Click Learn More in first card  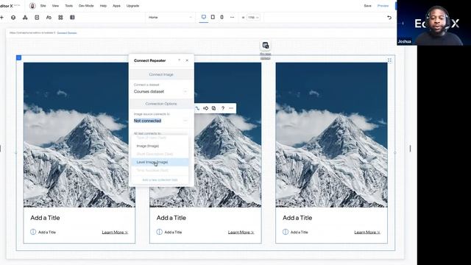pyautogui.click(x=115, y=233)
